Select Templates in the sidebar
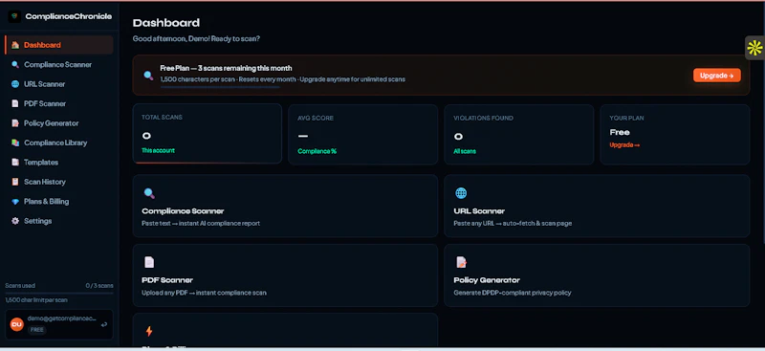This screenshot has width=765, height=351. [59, 162]
